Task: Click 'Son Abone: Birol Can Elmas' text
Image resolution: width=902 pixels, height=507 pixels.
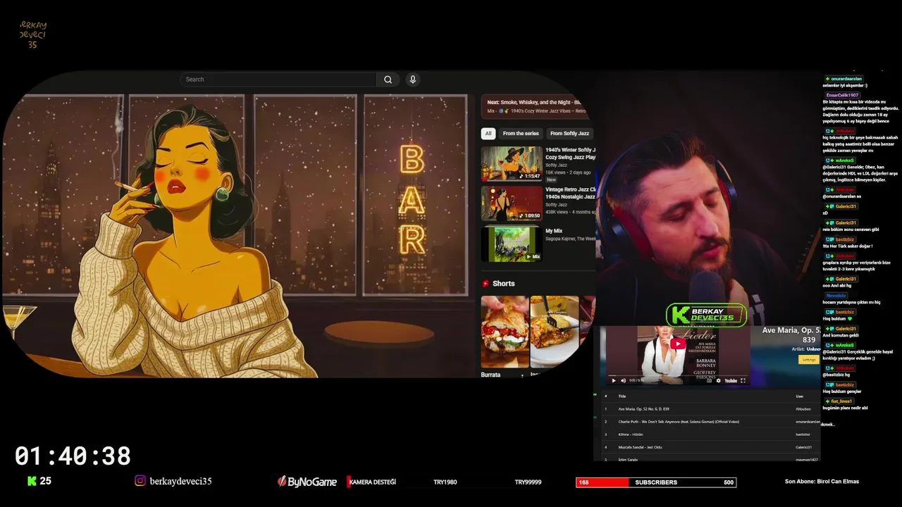Action: (822, 482)
